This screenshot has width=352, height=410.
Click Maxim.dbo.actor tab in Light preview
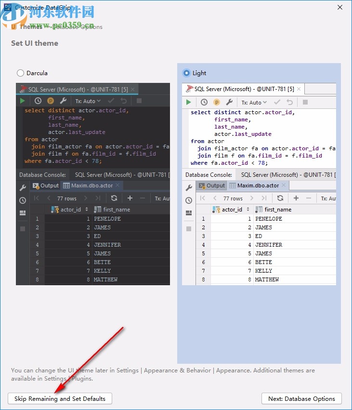[258, 185]
